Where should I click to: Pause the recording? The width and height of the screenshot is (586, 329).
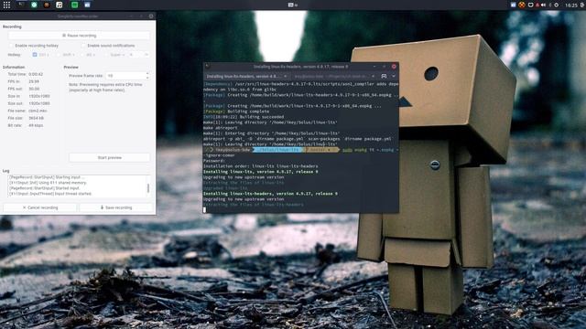pos(79,36)
